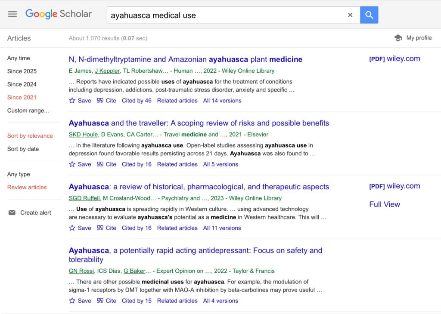Clear the search query with X
Image resolution: width=441 pixels, height=314 pixels.
click(x=350, y=15)
